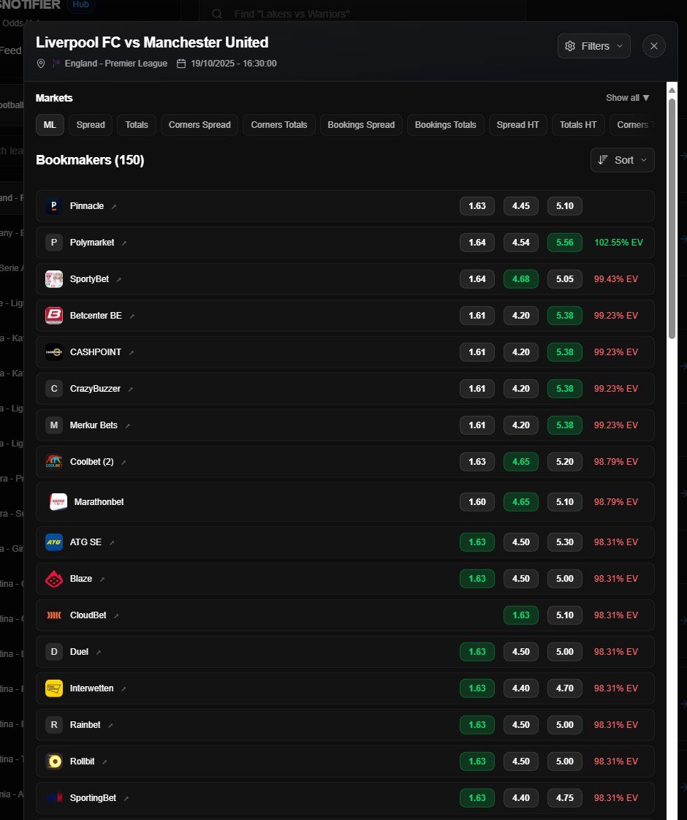Click the Pinnacle bookmaker logo

[53, 205]
